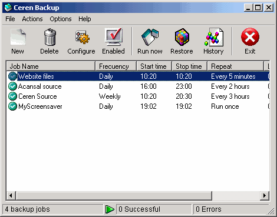This screenshot has width=277, height=217.
Task: Open the Options menu
Action: pos(61,19)
